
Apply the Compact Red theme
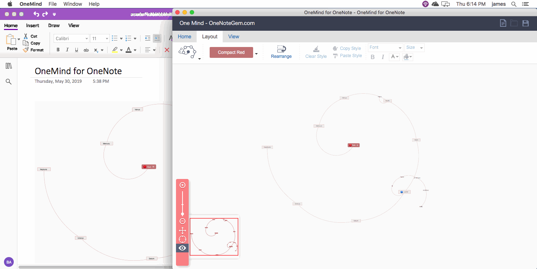[x=231, y=52]
